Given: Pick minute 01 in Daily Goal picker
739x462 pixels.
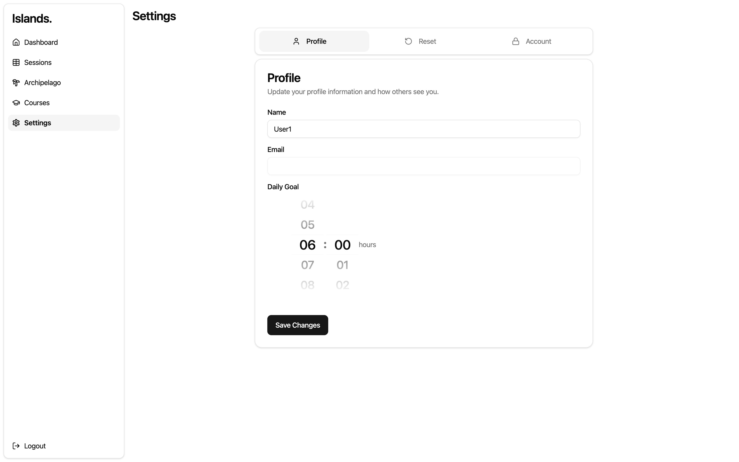Looking at the screenshot, I should pos(342,265).
